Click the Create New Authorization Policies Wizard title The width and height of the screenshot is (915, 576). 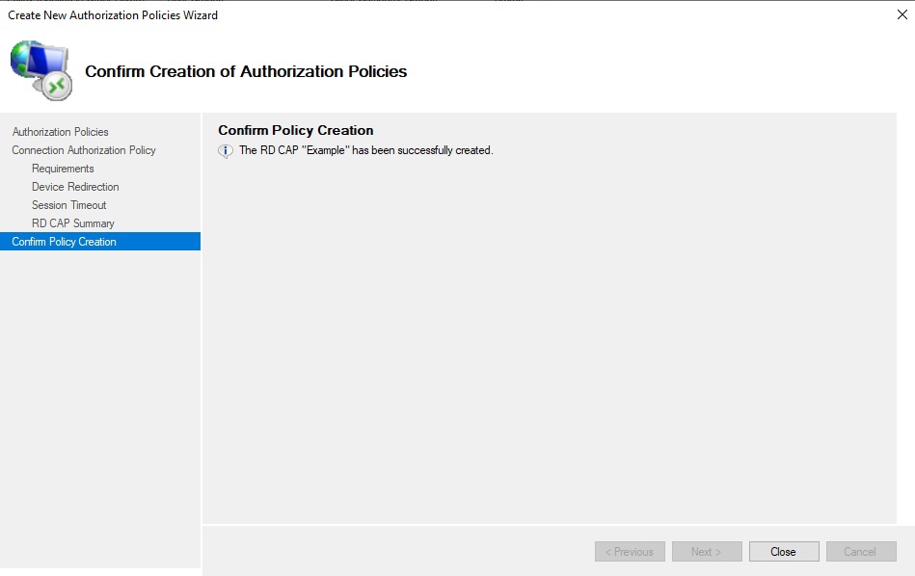coord(113,15)
